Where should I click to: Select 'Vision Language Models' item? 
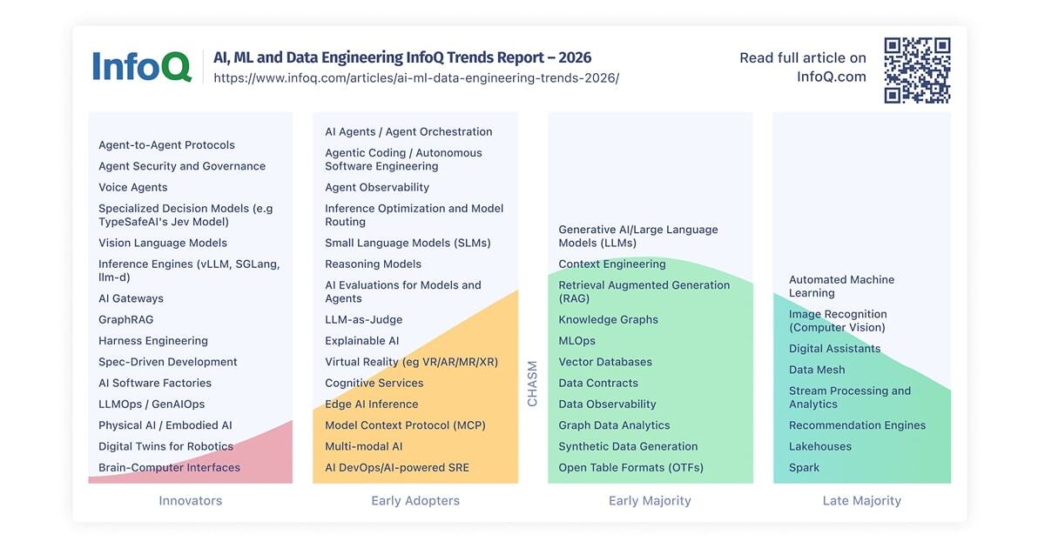point(163,244)
